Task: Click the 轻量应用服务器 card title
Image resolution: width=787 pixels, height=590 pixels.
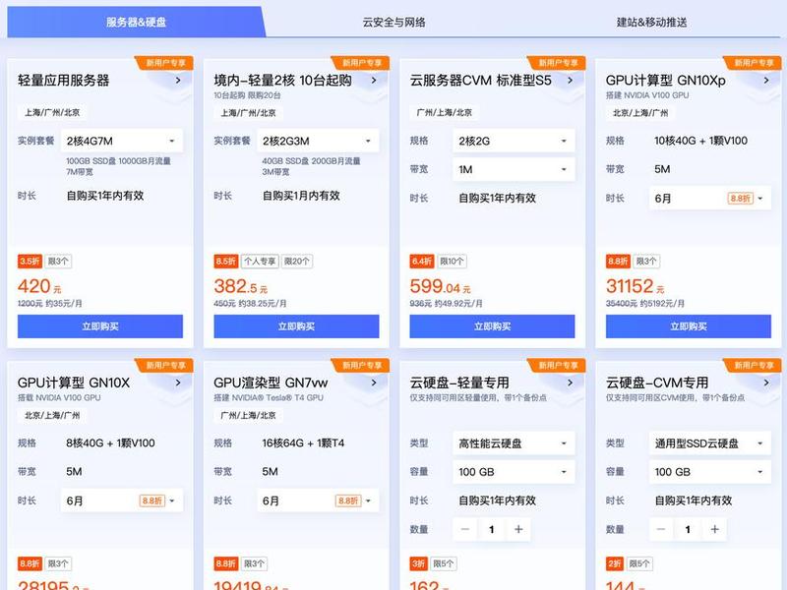Action: [63, 81]
